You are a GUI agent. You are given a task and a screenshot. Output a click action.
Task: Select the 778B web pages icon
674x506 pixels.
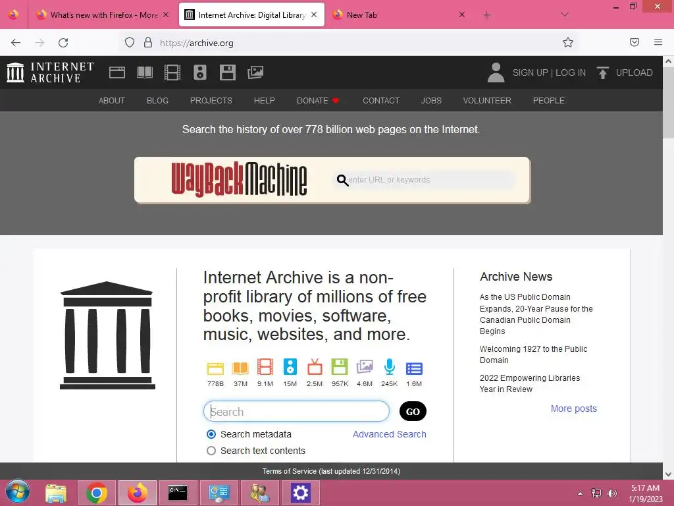[215, 368]
